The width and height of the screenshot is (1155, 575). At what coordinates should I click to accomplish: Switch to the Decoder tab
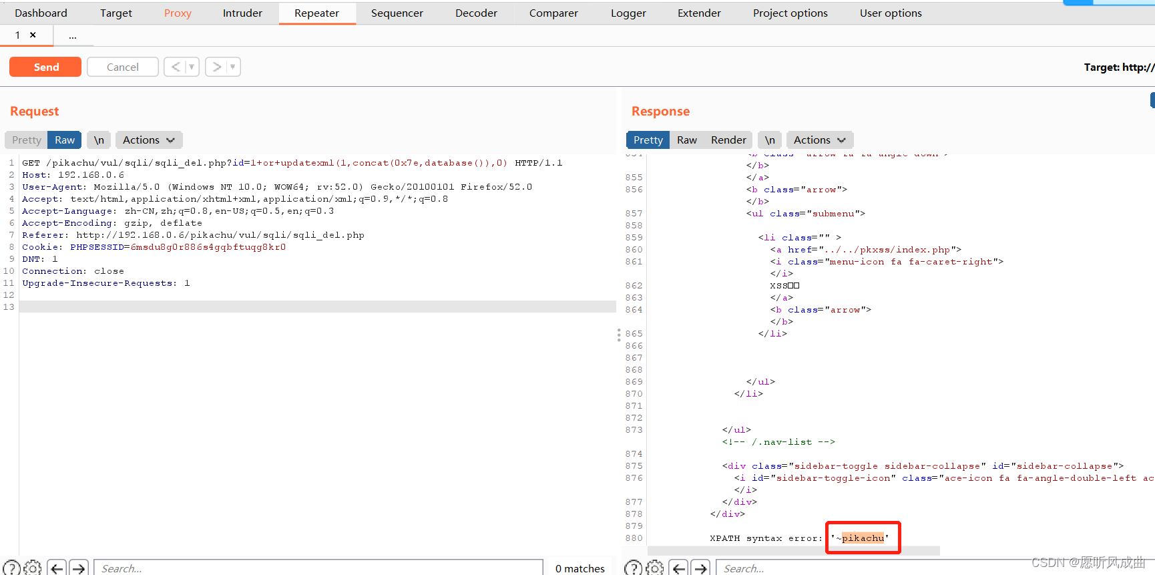[x=476, y=13]
